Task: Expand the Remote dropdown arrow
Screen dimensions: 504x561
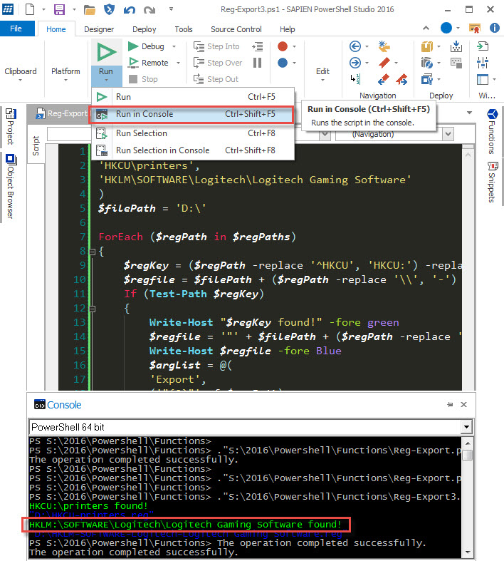Action: (x=178, y=63)
